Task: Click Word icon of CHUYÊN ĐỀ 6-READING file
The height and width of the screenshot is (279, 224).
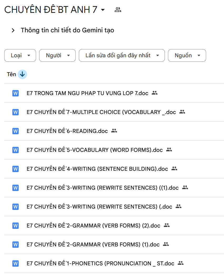Action: [x=16, y=131]
